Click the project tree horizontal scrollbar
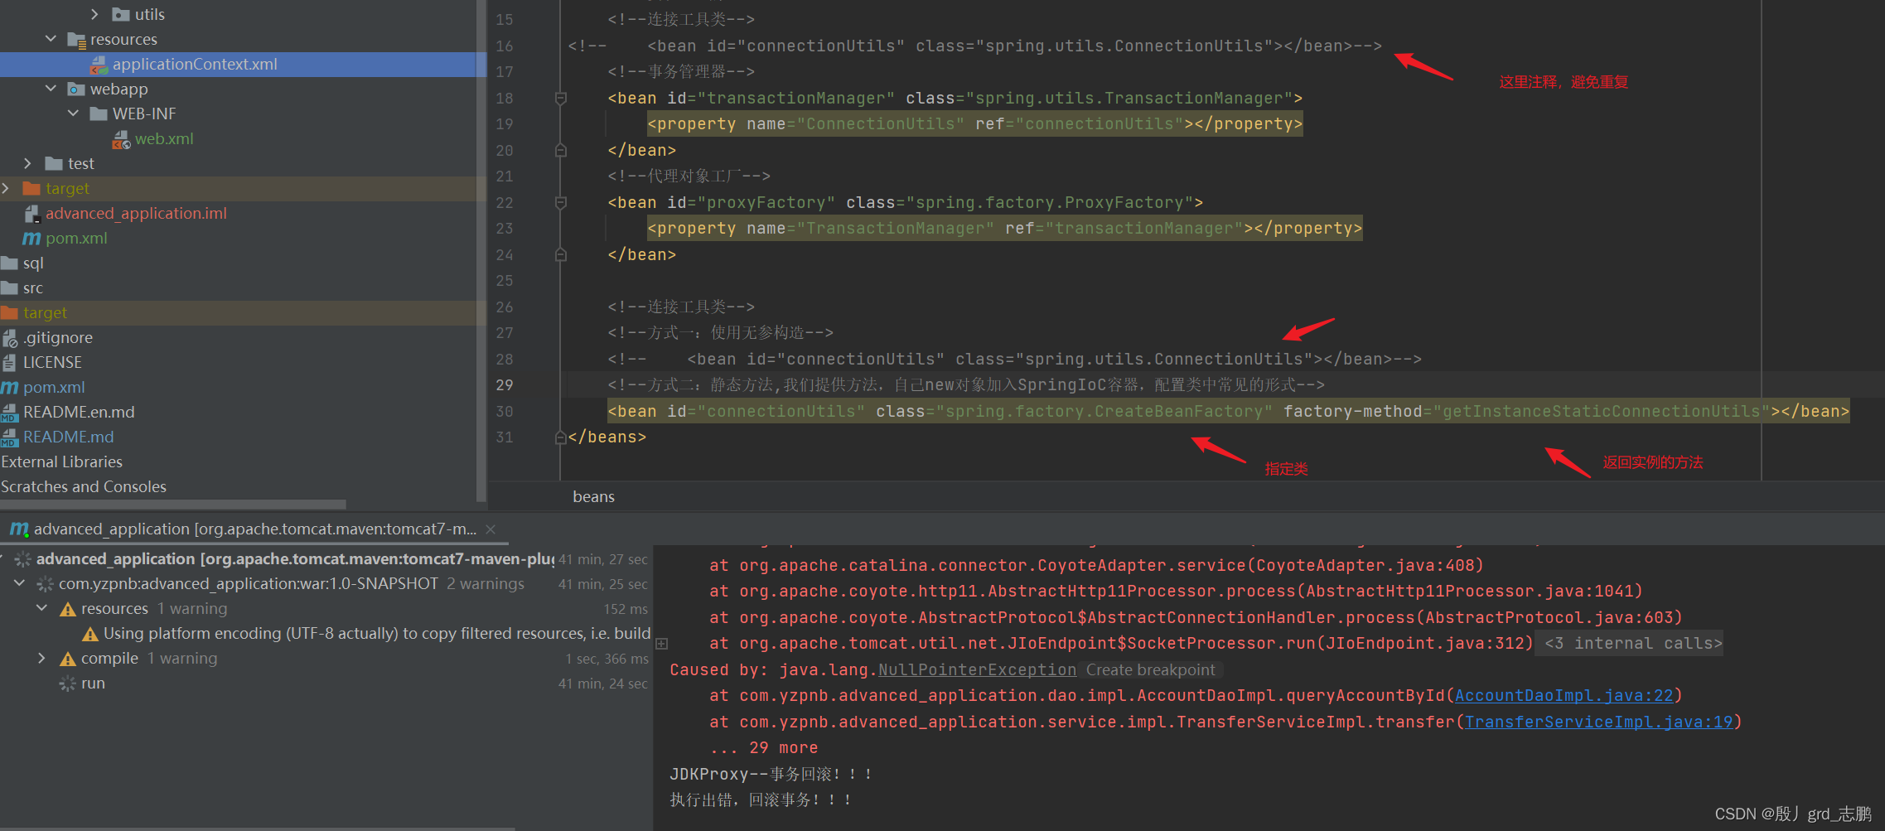 (x=173, y=504)
